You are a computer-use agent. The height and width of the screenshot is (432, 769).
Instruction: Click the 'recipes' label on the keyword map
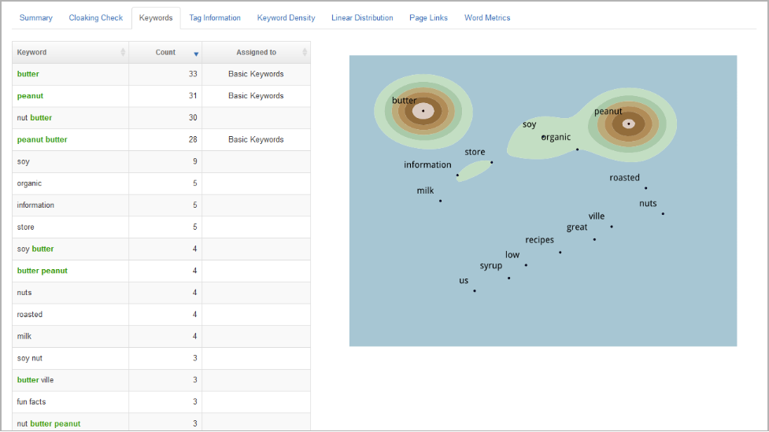(539, 240)
